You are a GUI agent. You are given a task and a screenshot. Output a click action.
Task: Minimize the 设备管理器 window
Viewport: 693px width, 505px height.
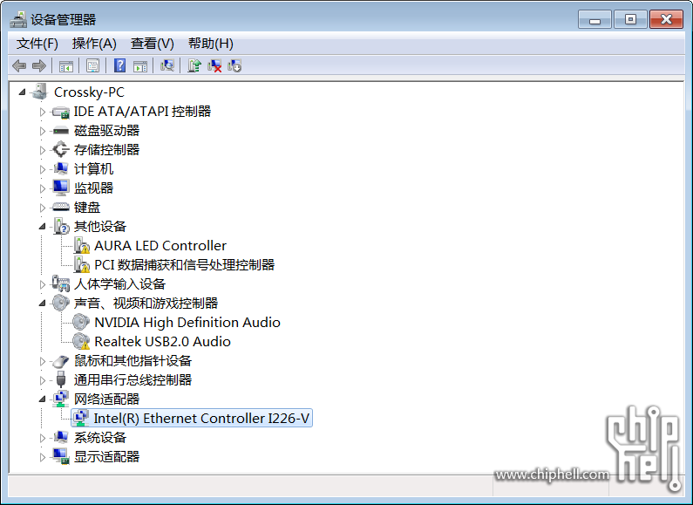594,20
